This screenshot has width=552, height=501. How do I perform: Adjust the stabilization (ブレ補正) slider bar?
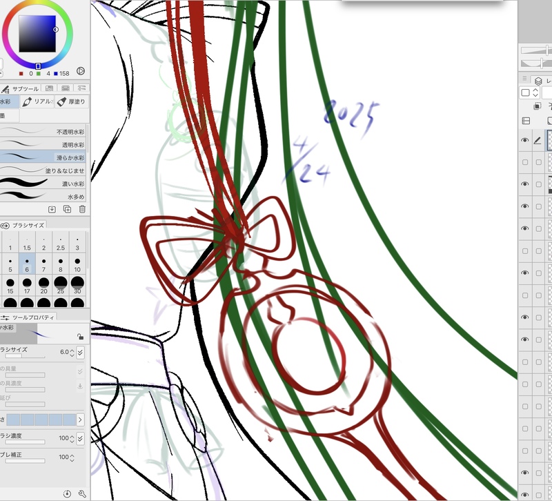[x=25, y=461]
